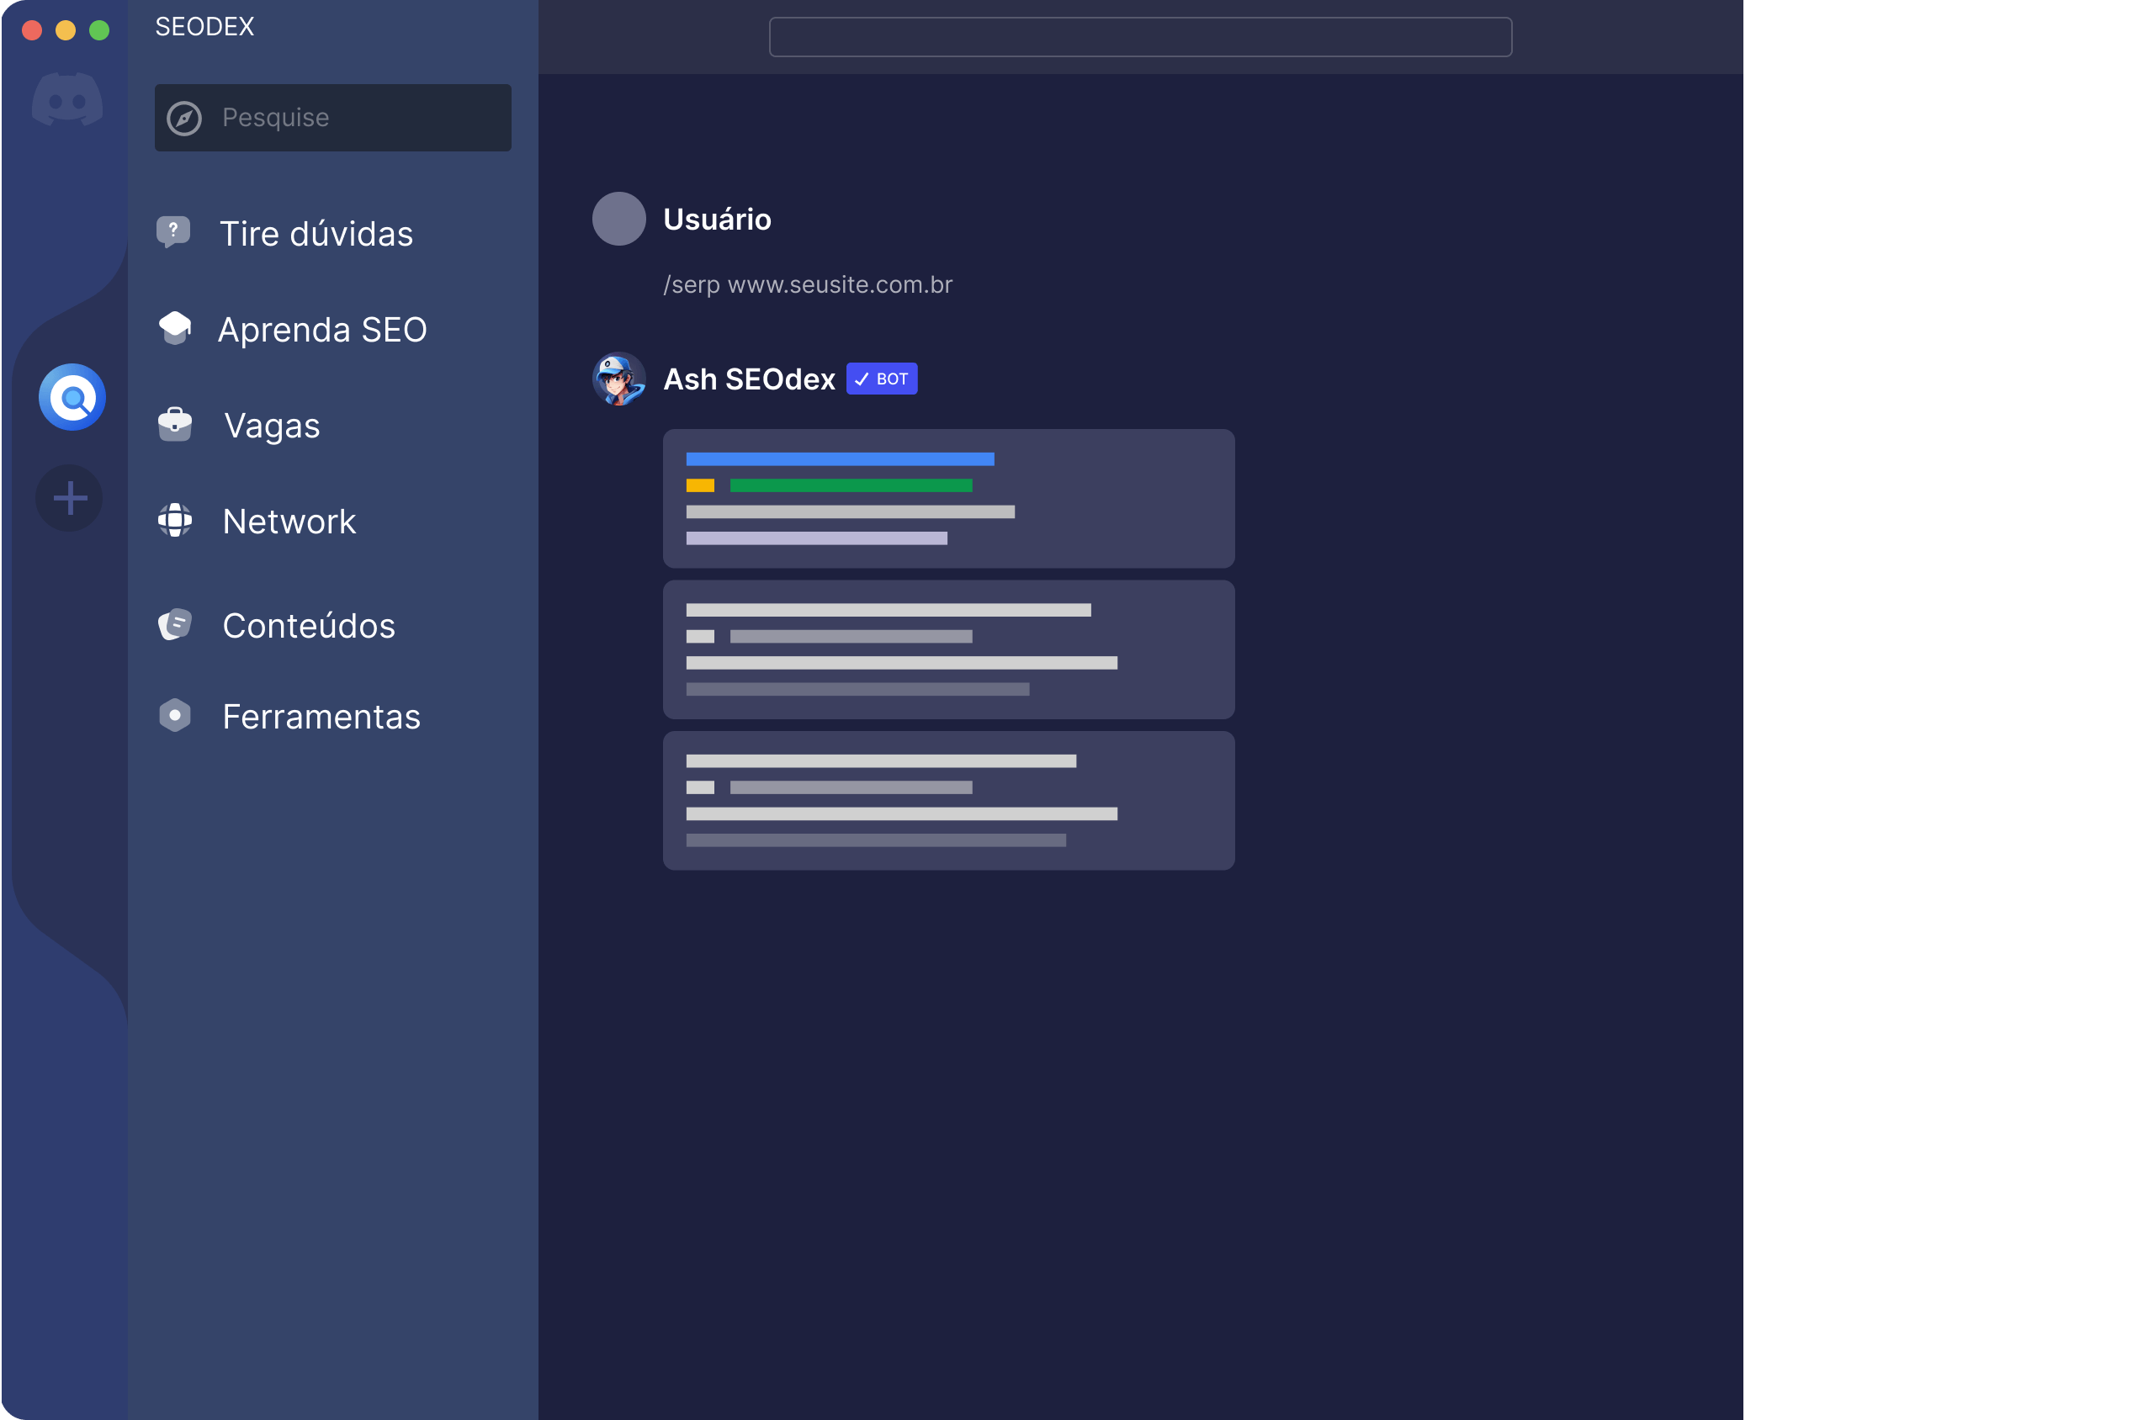Image resolution: width=2154 pixels, height=1420 pixels.
Task: Open the Tire dúvidas channel
Action: 316,235
